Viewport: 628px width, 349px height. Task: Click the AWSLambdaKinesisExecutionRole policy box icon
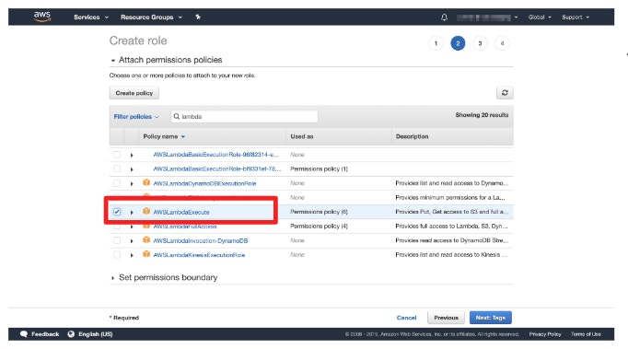(146, 254)
